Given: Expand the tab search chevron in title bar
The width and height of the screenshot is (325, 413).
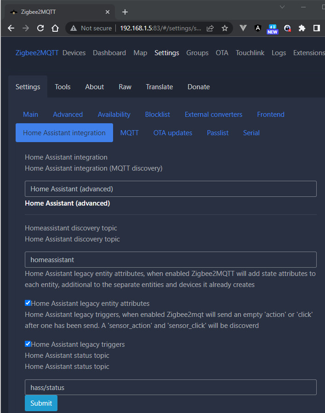Looking at the screenshot, I should [x=282, y=7].
